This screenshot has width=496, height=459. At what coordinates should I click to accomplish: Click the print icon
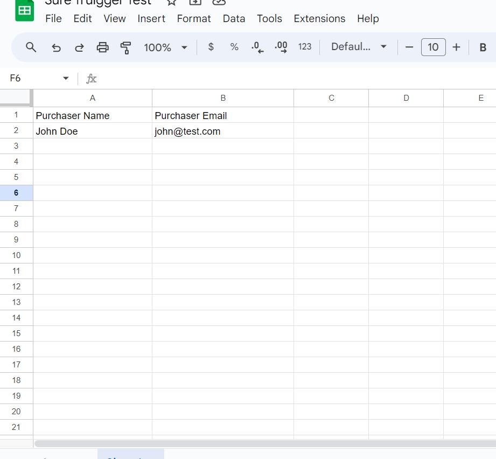point(102,47)
